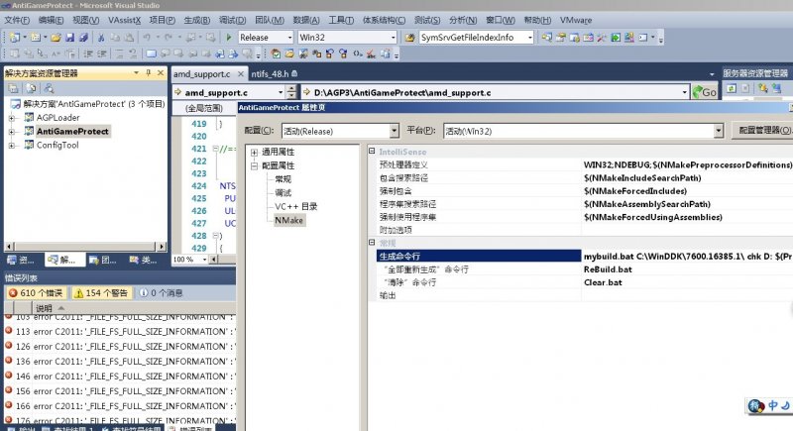Select error row 113 C2011

click(x=120, y=332)
